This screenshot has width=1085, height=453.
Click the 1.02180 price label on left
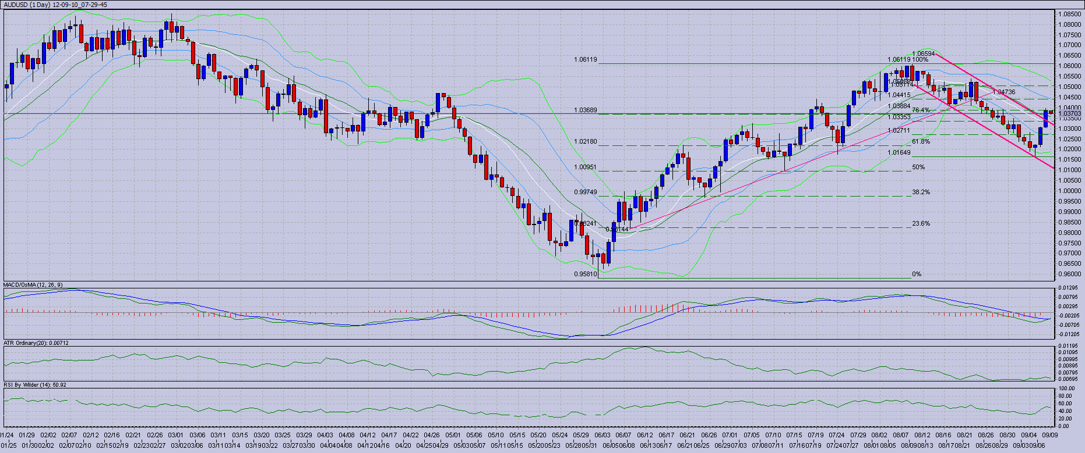click(585, 141)
